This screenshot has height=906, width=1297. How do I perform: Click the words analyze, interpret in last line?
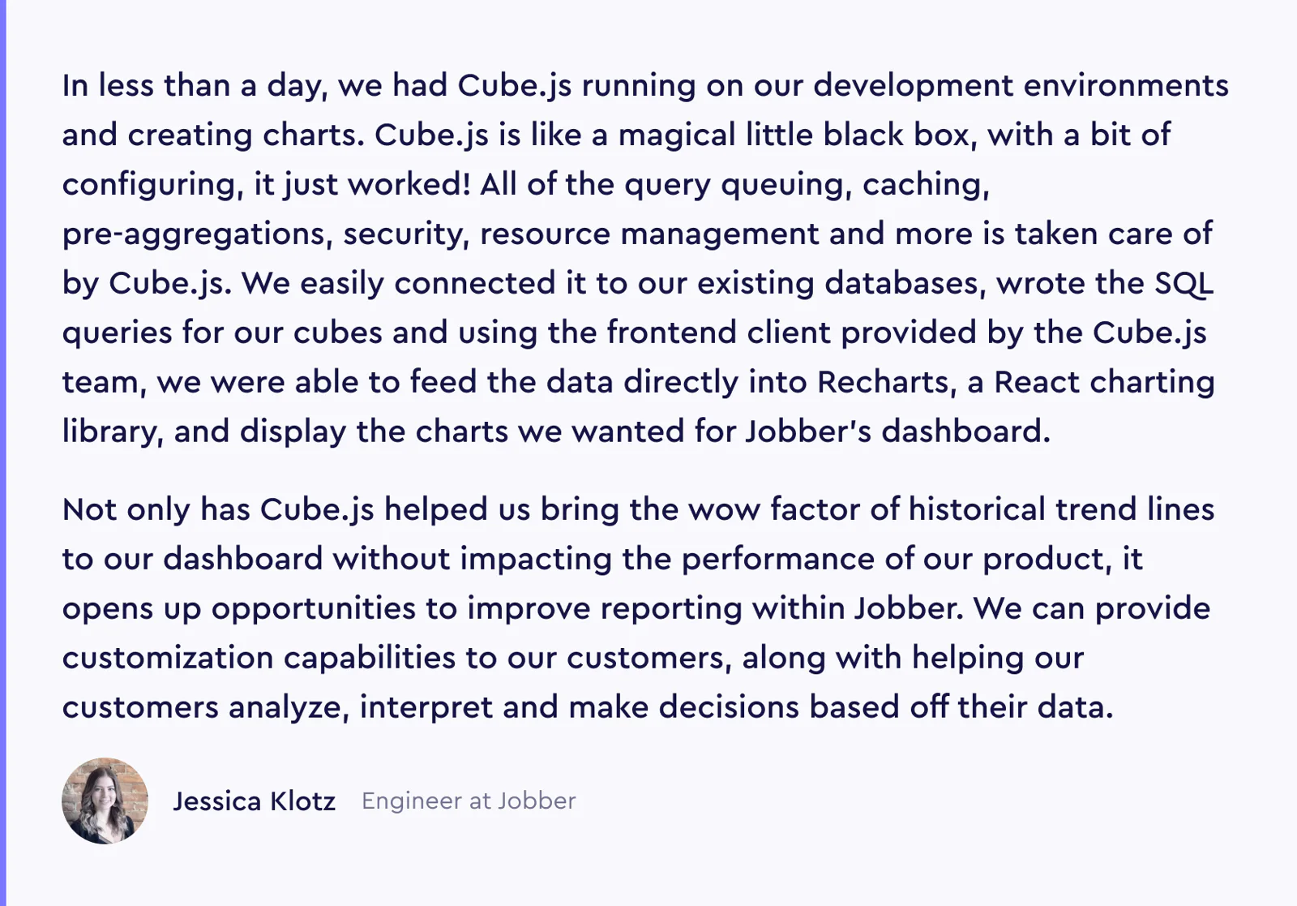click(361, 708)
